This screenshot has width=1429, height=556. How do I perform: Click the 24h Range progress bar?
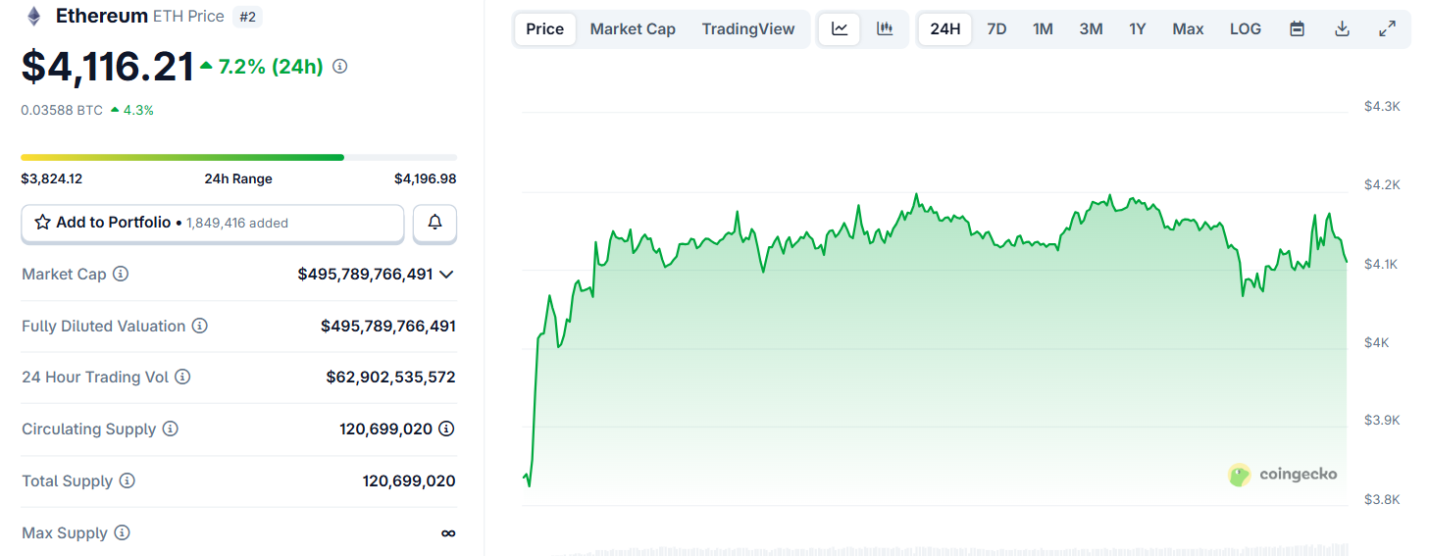238,157
